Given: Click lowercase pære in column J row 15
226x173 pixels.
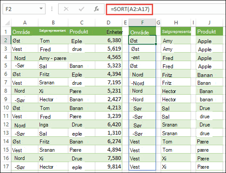Looking at the screenshot, I should click(x=209, y=150).
